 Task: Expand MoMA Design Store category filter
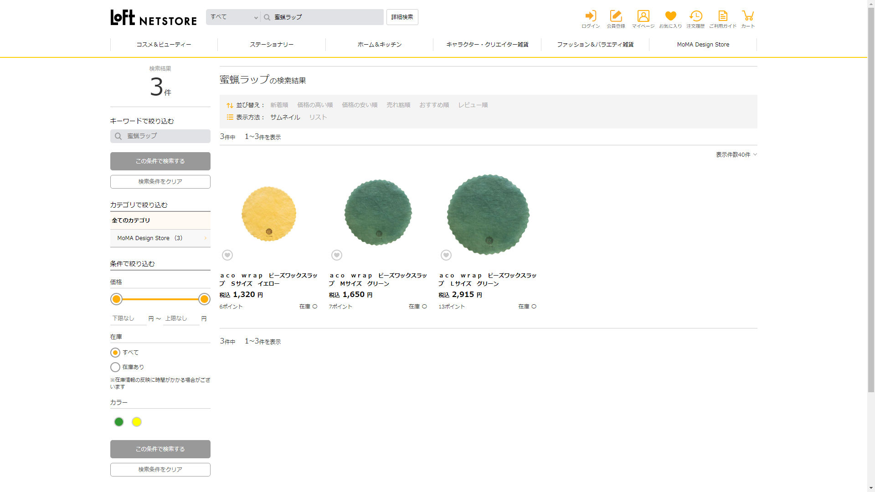coord(160,238)
